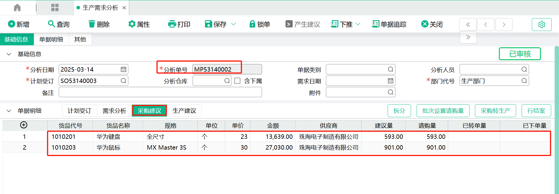This screenshot has width=559, height=194.
Task: Open lookup icon for 计划受订
Action: click(123, 81)
